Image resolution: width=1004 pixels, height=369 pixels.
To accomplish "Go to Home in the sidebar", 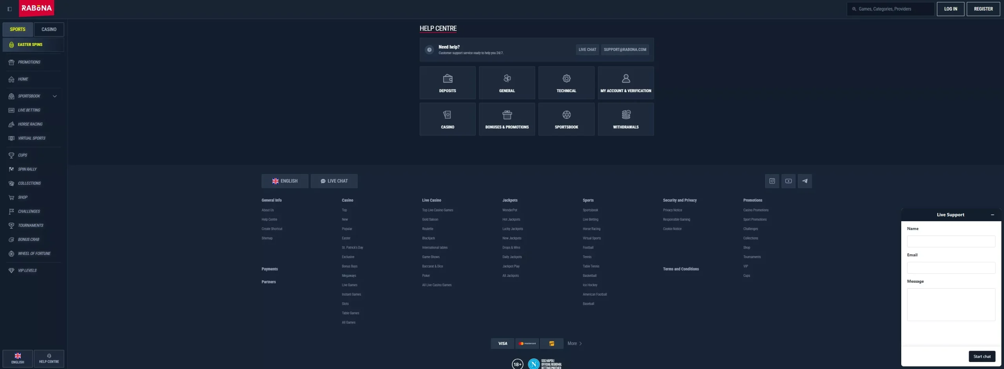I will tap(33, 79).
